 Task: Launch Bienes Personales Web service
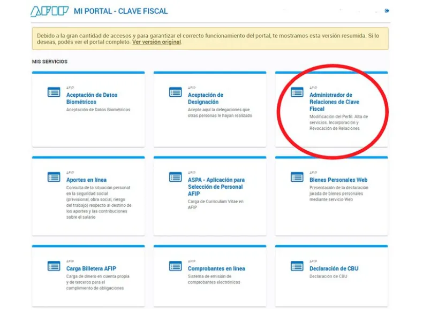338,180
